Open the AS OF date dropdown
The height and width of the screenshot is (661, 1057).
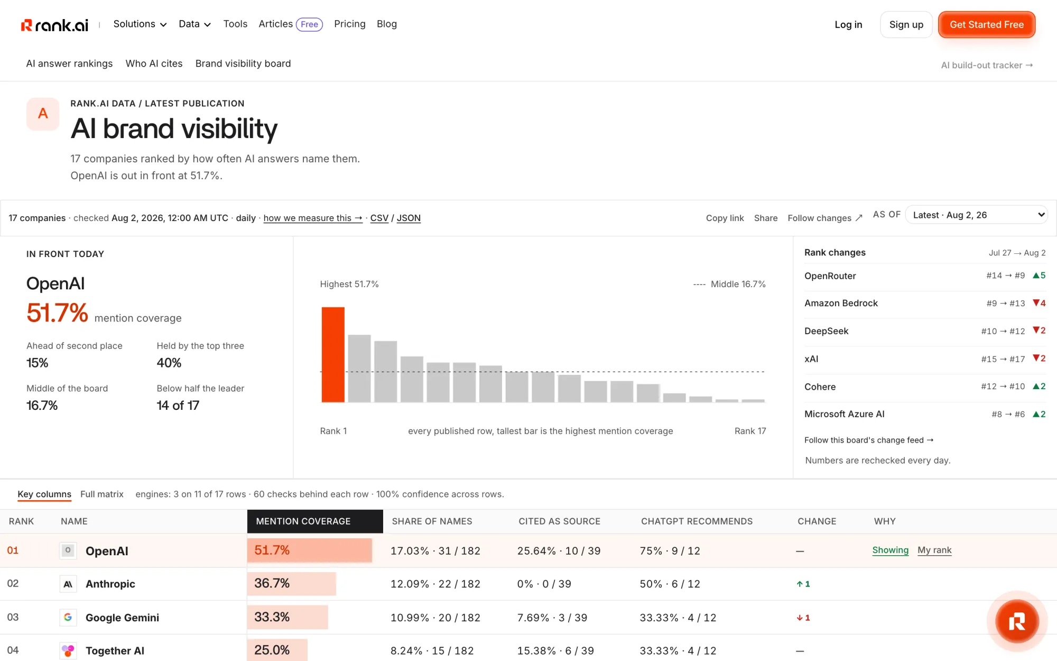click(977, 215)
